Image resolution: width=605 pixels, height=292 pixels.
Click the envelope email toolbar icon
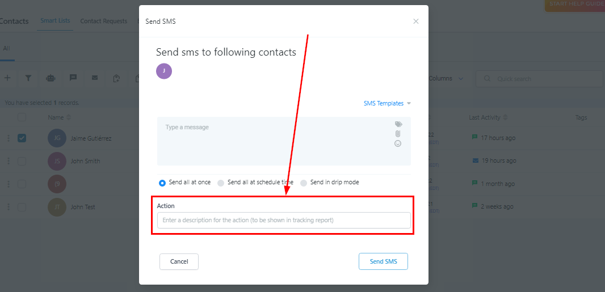(95, 78)
